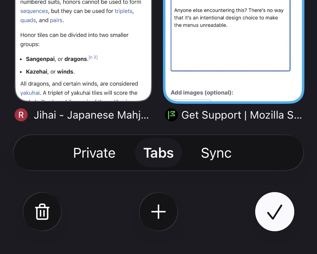This screenshot has width=317, height=254.
Task: Click the Add images (optional) label
Action: pyautogui.click(x=202, y=93)
